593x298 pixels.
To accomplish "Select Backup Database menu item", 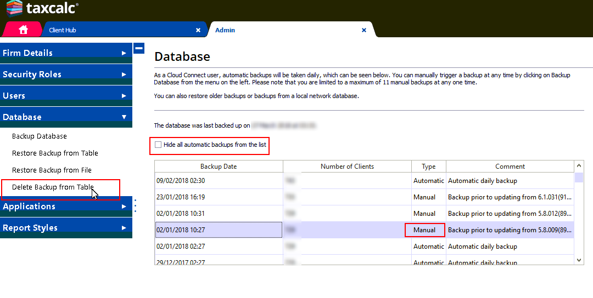I will (x=40, y=136).
